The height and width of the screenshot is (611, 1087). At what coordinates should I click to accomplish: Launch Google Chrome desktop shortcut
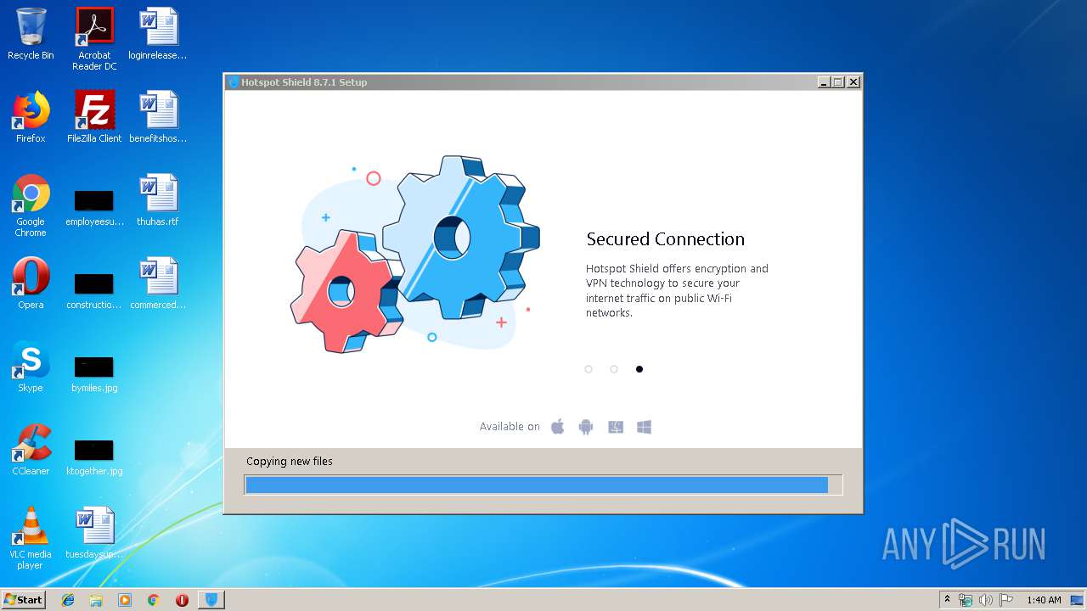pos(31,205)
